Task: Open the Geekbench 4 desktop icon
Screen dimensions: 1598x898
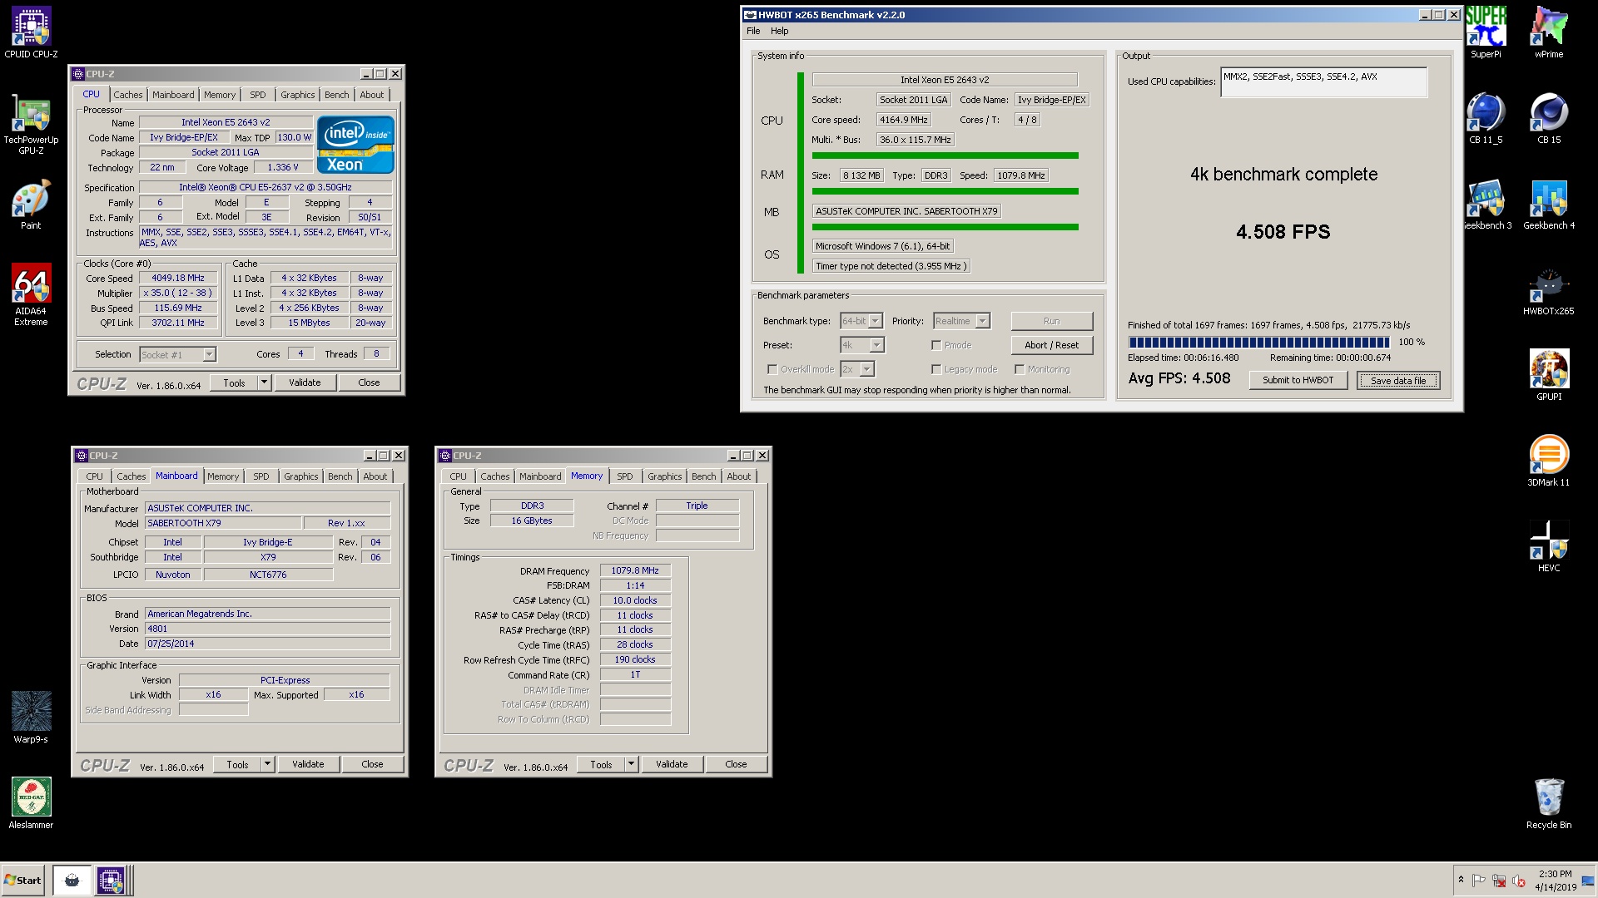Action: pos(1549,205)
